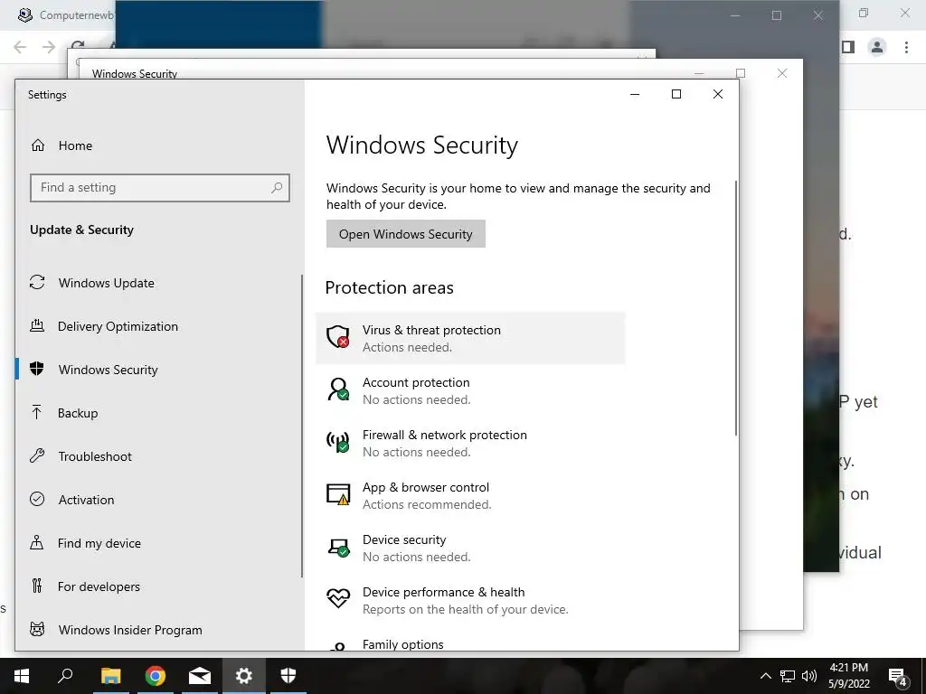This screenshot has width=926, height=694.
Task: Open Device security protection area
Action: [470, 548]
